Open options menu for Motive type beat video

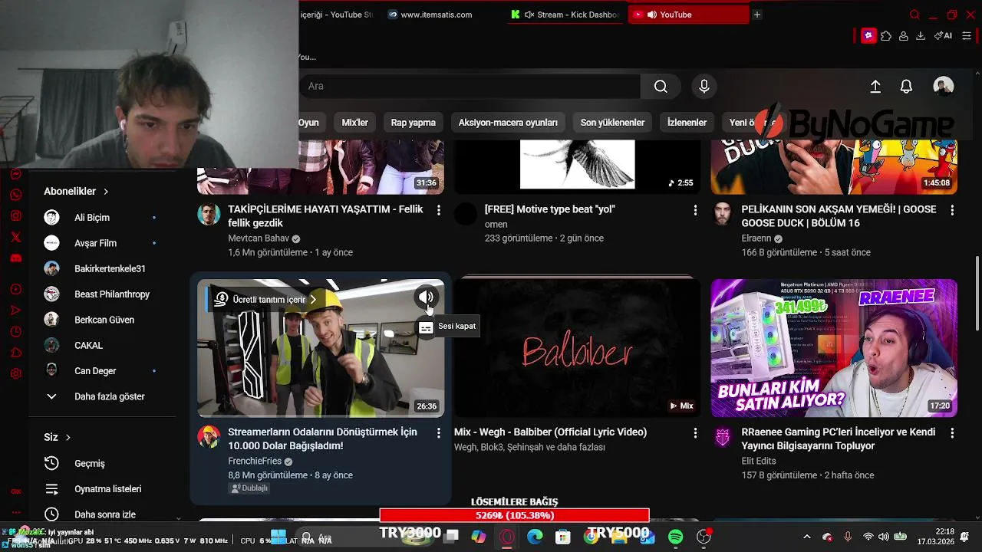(x=695, y=209)
